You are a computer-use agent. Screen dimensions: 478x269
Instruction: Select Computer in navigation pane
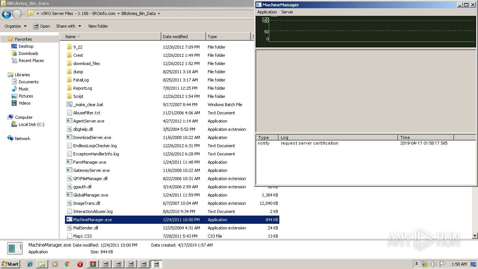click(24, 117)
